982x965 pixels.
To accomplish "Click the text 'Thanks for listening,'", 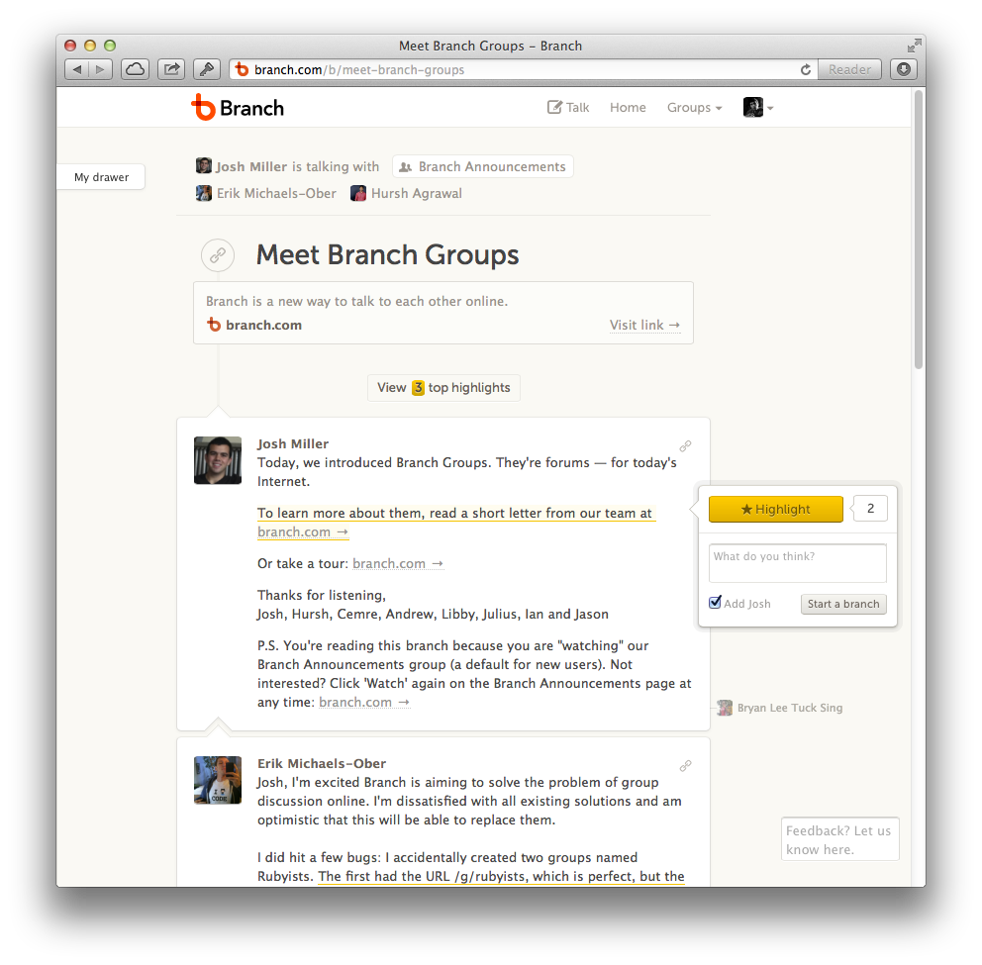I will (322, 595).
